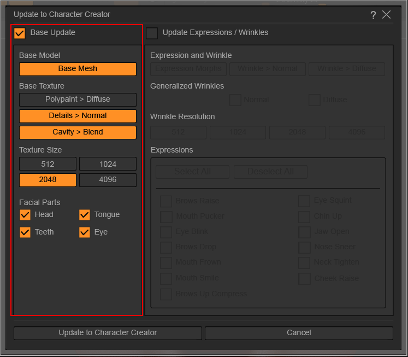Click the Deselect All expressions button
Screen dimensions: 408x357
click(270, 172)
